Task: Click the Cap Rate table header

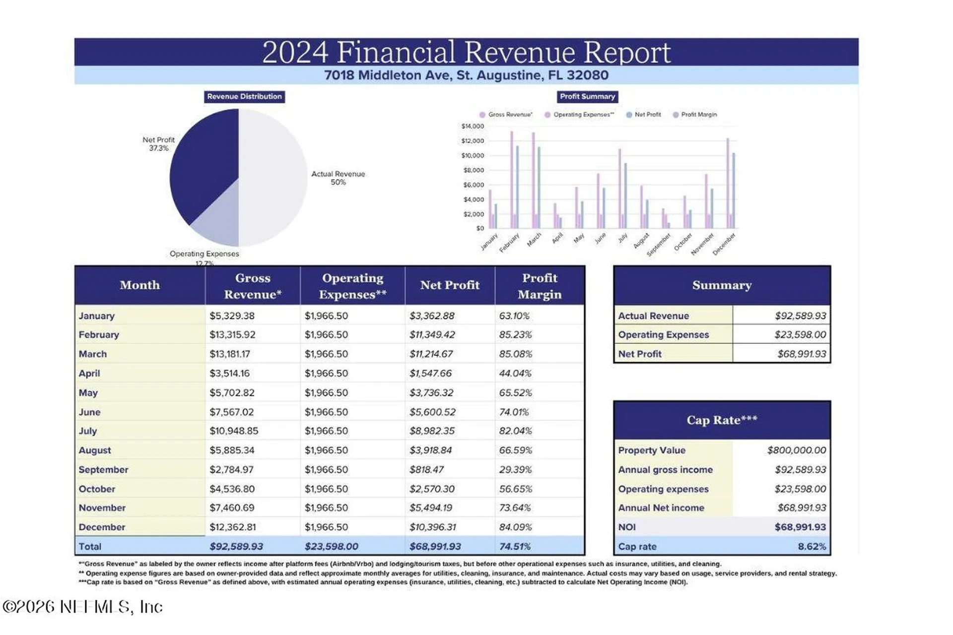Action: (722, 420)
